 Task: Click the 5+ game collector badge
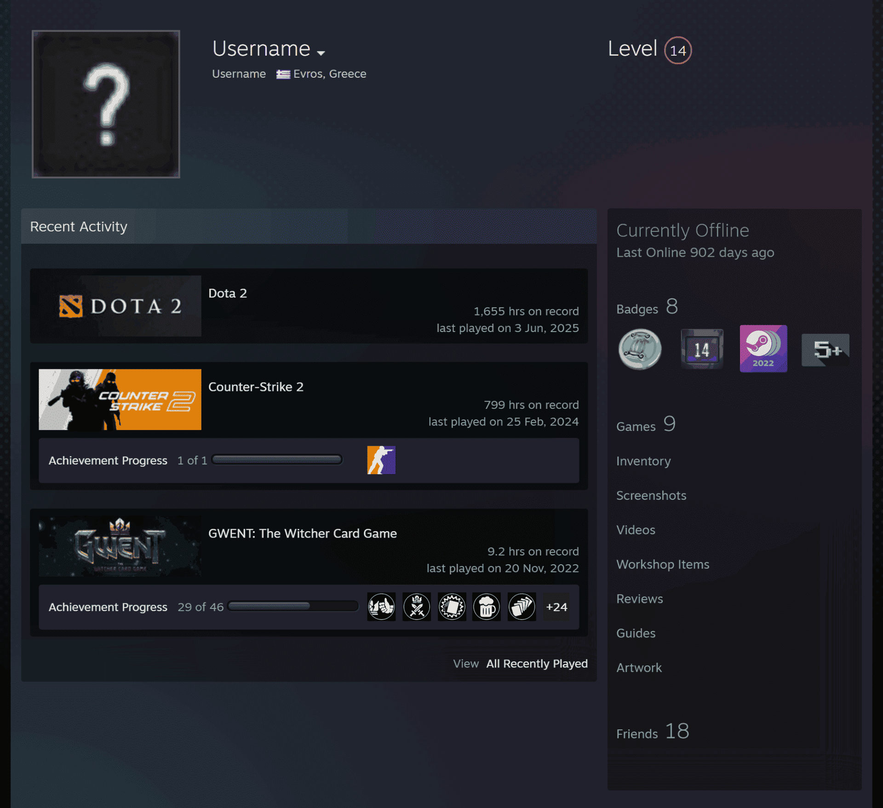pos(826,350)
